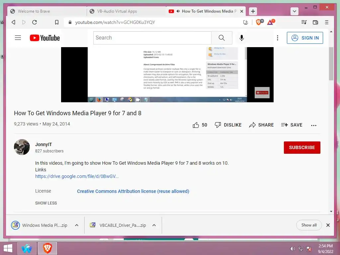Click the scrollbar down arrow

point(331,212)
